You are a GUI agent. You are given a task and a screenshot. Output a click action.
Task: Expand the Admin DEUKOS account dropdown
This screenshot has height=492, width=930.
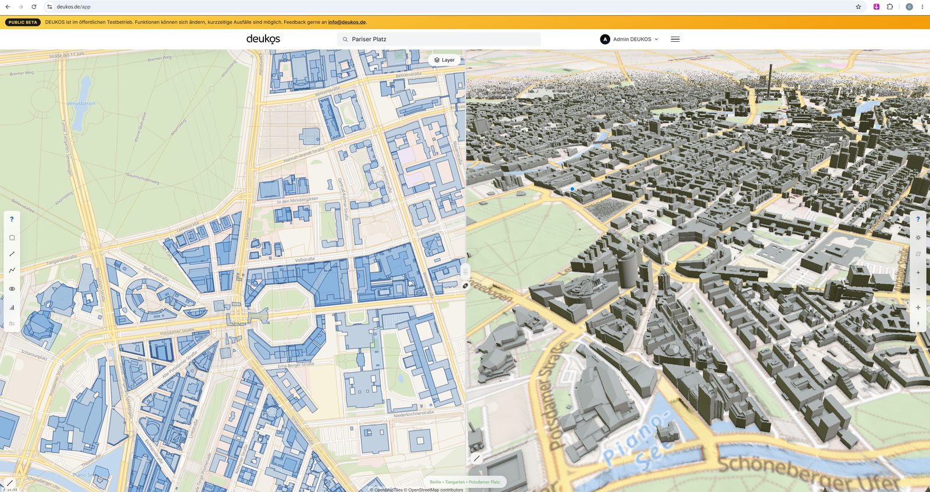[x=630, y=39]
